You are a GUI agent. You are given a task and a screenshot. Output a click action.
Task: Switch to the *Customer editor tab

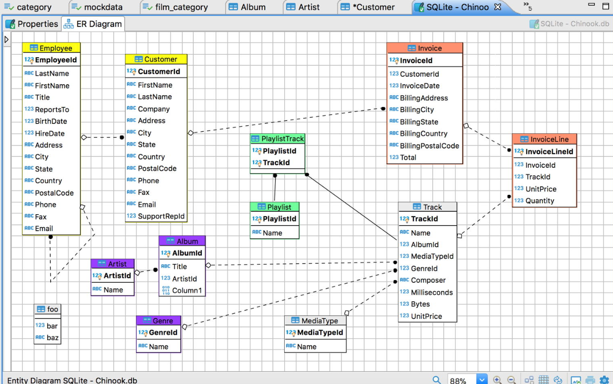click(x=368, y=7)
